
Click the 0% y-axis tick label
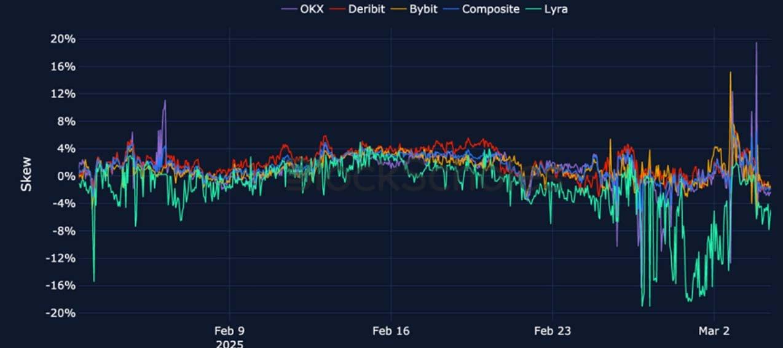(63, 176)
